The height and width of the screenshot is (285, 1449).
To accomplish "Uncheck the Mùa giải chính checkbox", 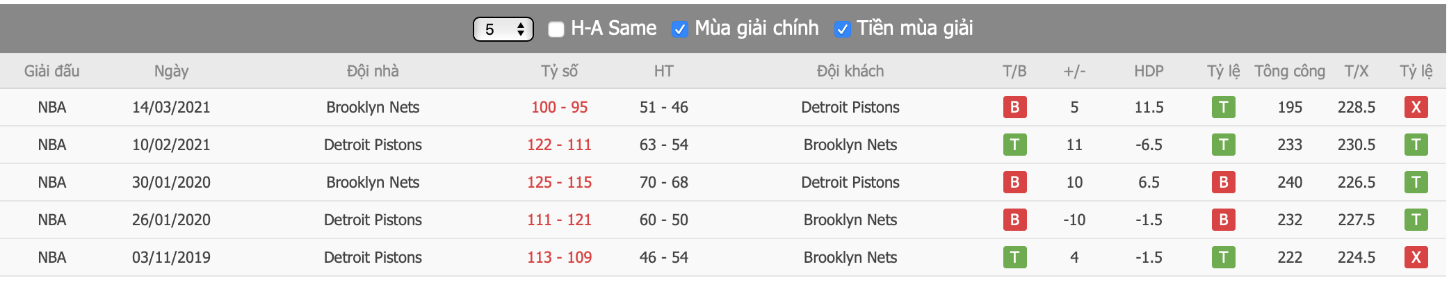I will click(679, 29).
